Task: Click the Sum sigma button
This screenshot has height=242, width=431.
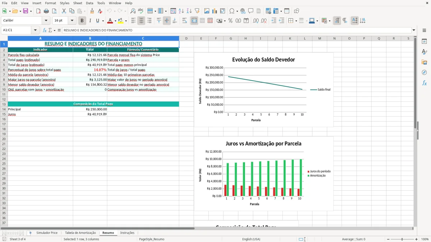Action: pyautogui.click(x=50, y=30)
